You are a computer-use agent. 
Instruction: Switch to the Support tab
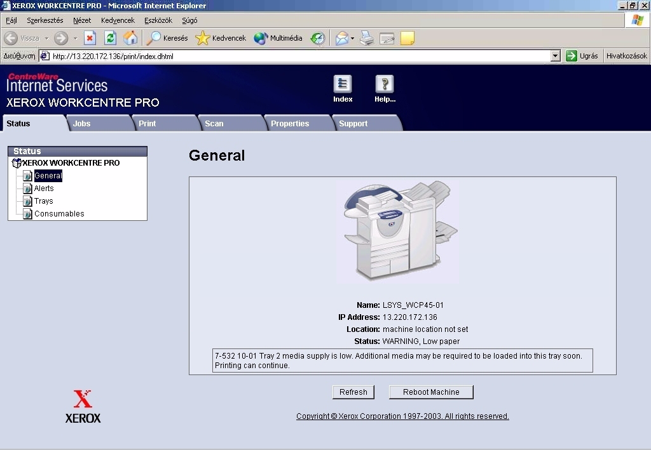(366, 123)
